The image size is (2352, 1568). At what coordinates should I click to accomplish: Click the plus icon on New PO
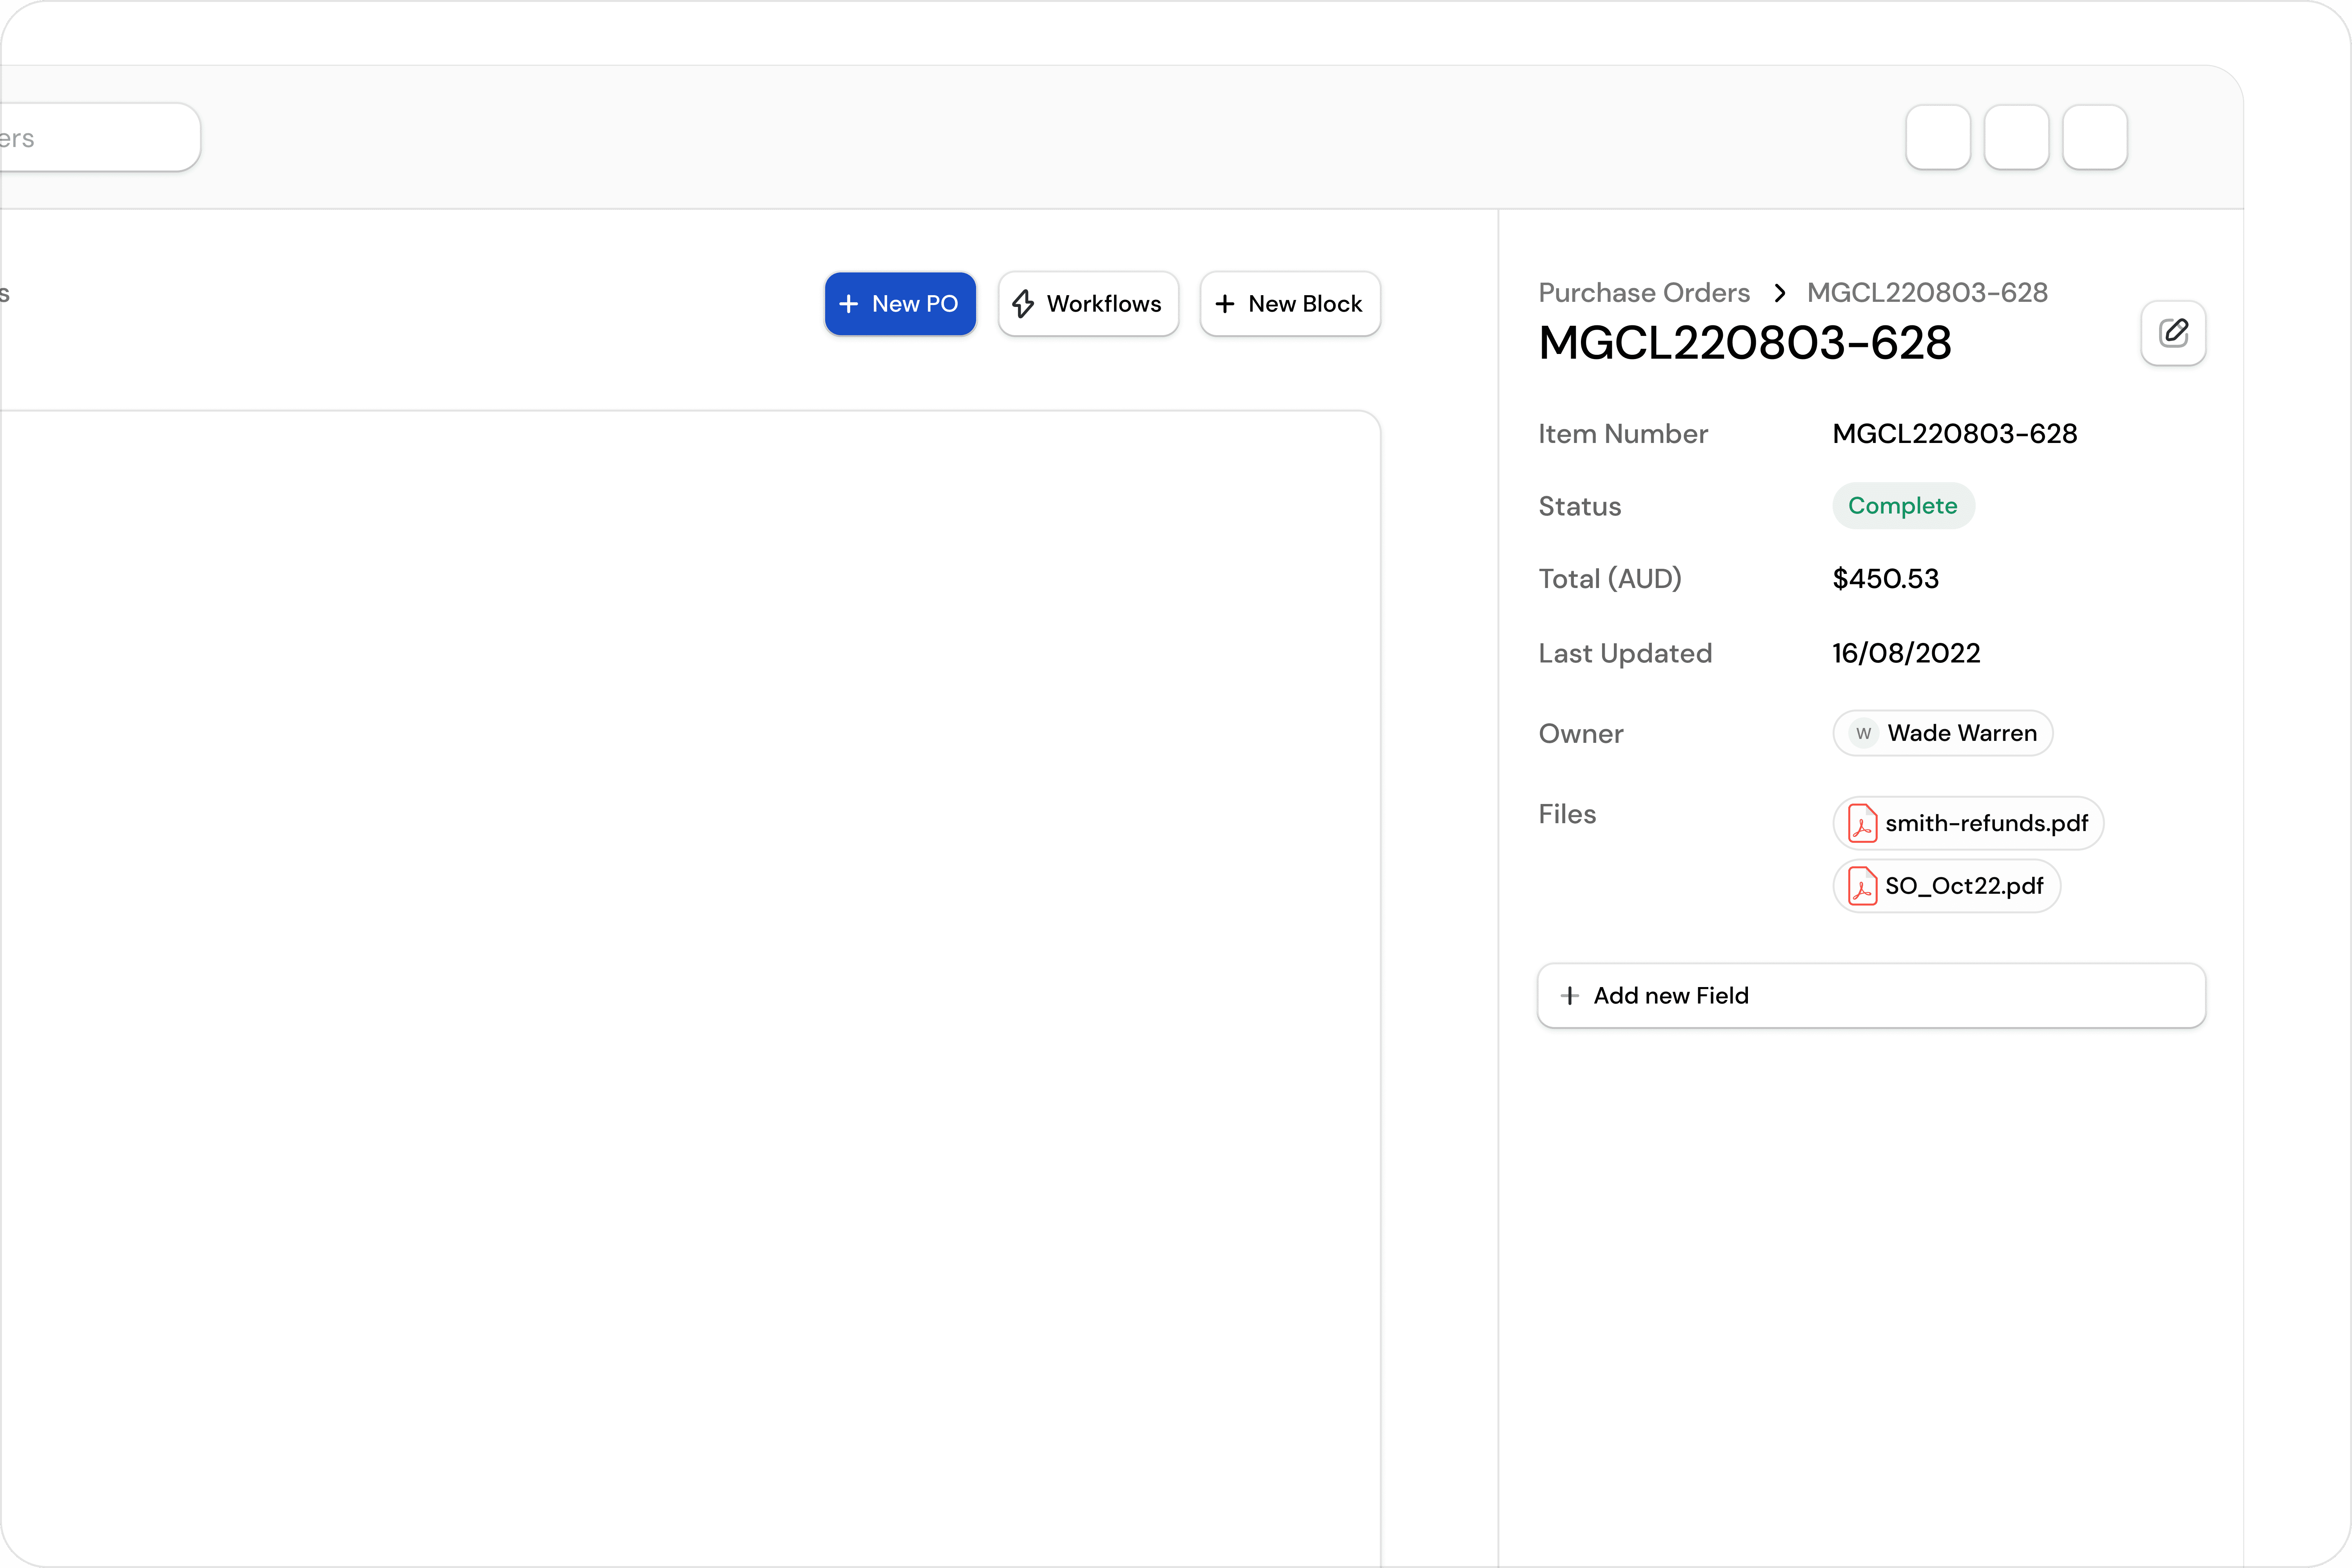pos(849,304)
